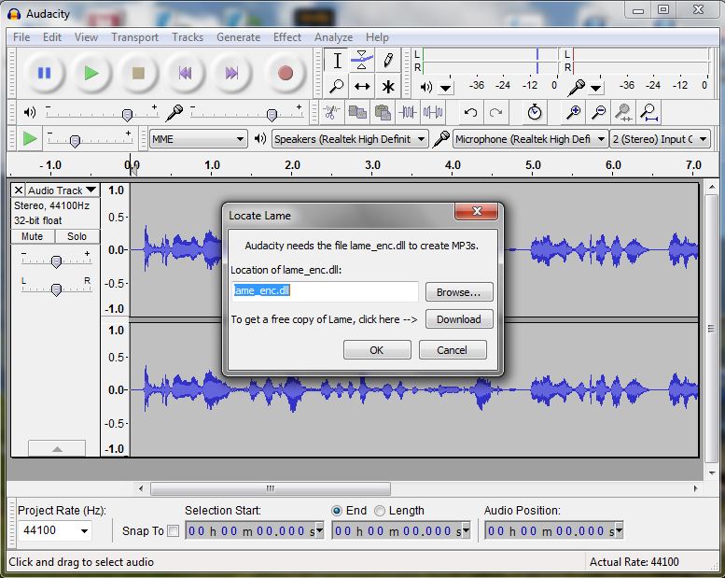Click the horizontal scrollbar thumb

pyautogui.click(x=271, y=488)
